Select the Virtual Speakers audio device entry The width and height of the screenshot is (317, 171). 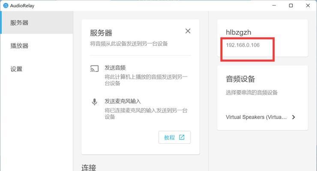point(261,117)
